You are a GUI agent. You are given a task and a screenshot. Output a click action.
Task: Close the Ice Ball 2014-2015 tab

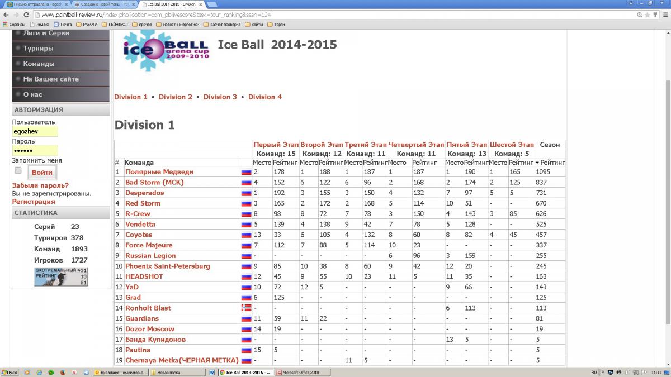pyautogui.click(x=201, y=4)
